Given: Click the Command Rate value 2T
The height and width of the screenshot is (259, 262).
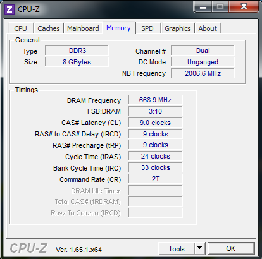Looking at the screenshot, I should (156, 179).
